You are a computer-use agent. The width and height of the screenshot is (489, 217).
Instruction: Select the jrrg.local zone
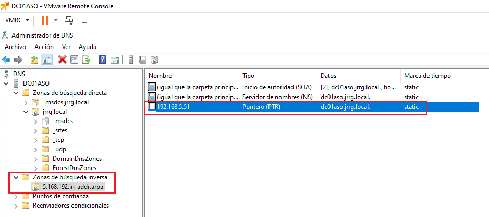(54, 112)
